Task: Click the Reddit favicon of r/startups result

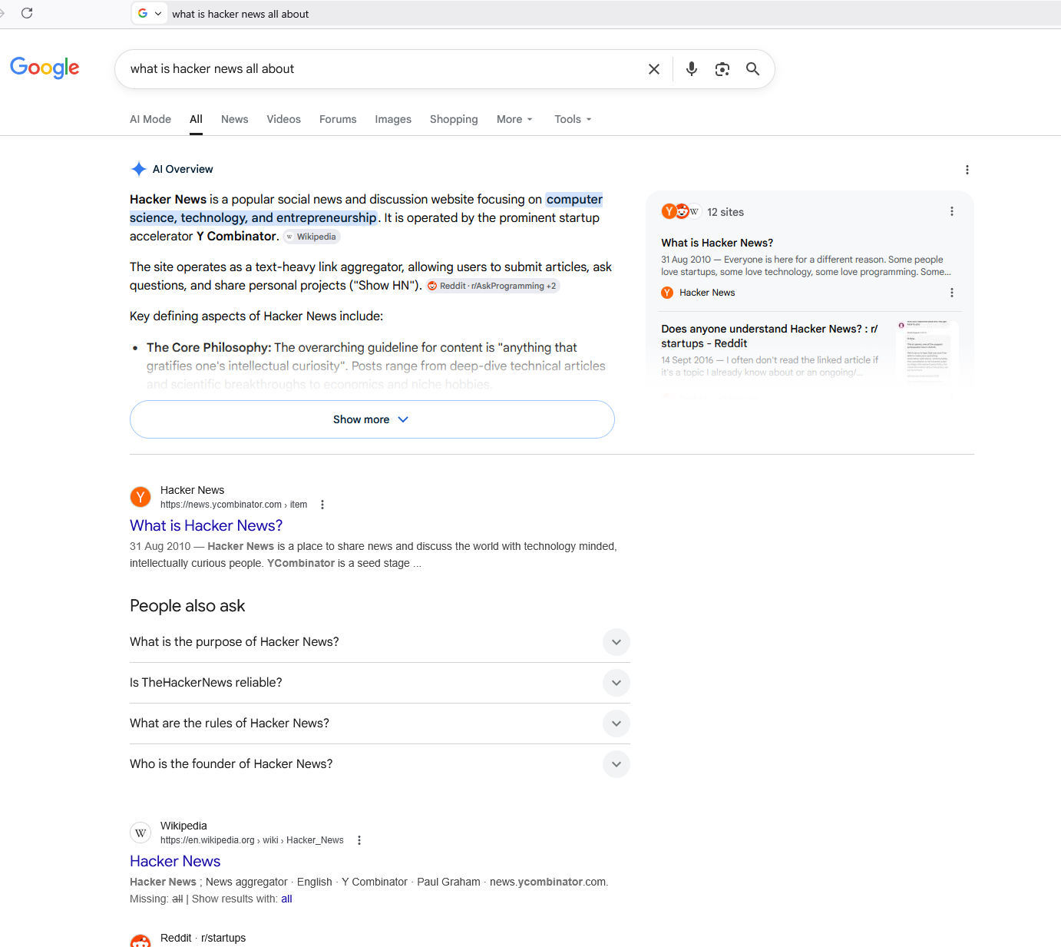Action: pos(140,940)
